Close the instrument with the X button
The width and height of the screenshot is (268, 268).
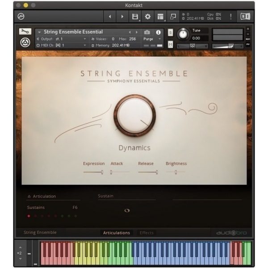(x=248, y=29)
